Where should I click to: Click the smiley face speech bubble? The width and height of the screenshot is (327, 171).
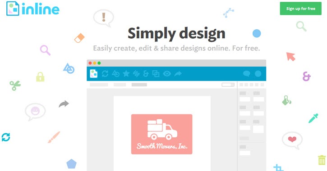click(x=35, y=112)
